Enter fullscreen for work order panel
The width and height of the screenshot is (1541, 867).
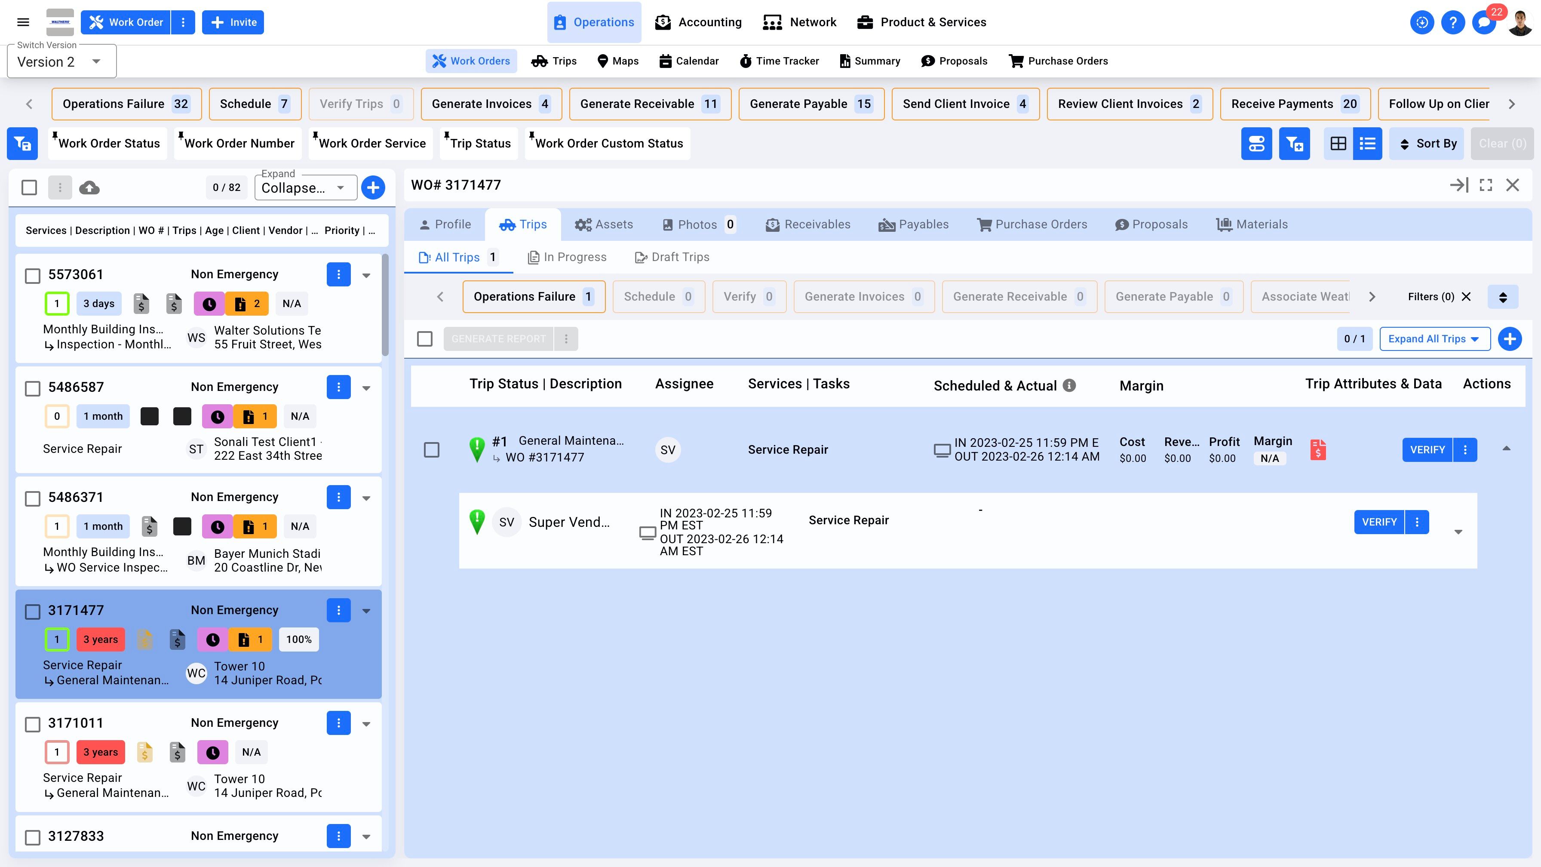click(1486, 185)
